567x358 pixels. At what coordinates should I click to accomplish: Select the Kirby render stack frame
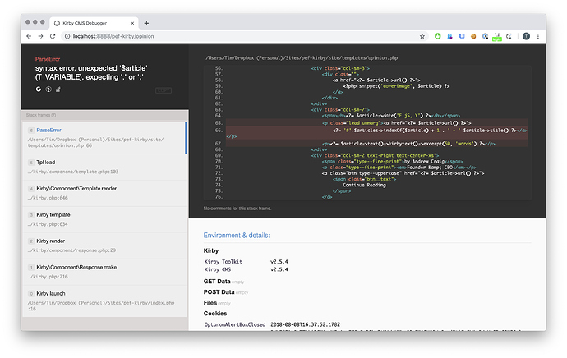[x=104, y=246]
